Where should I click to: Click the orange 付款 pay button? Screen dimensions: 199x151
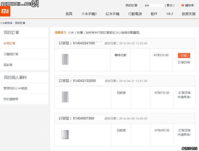pyautogui.click(x=184, y=56)
